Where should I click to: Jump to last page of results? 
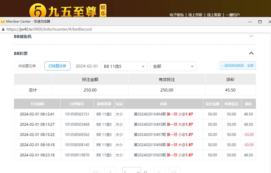[x=174, y=171]
